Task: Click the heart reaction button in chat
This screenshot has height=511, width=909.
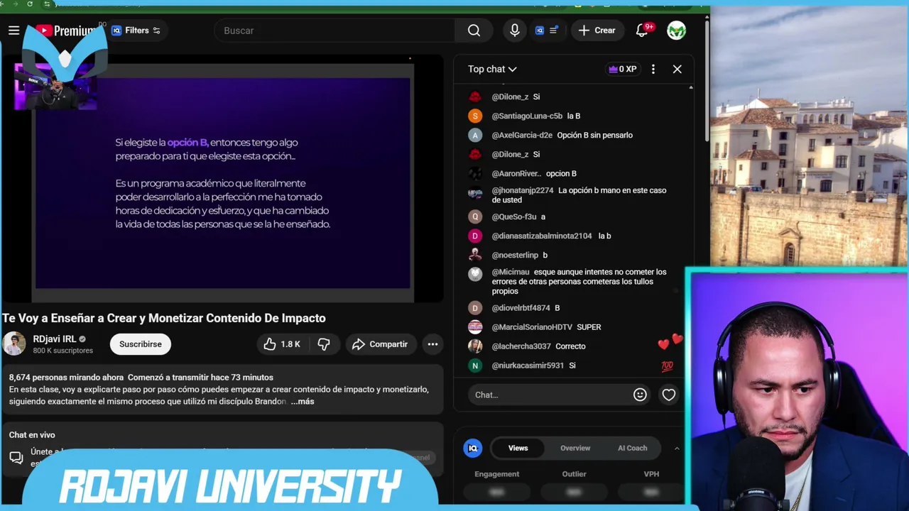Action: [668, 395]
